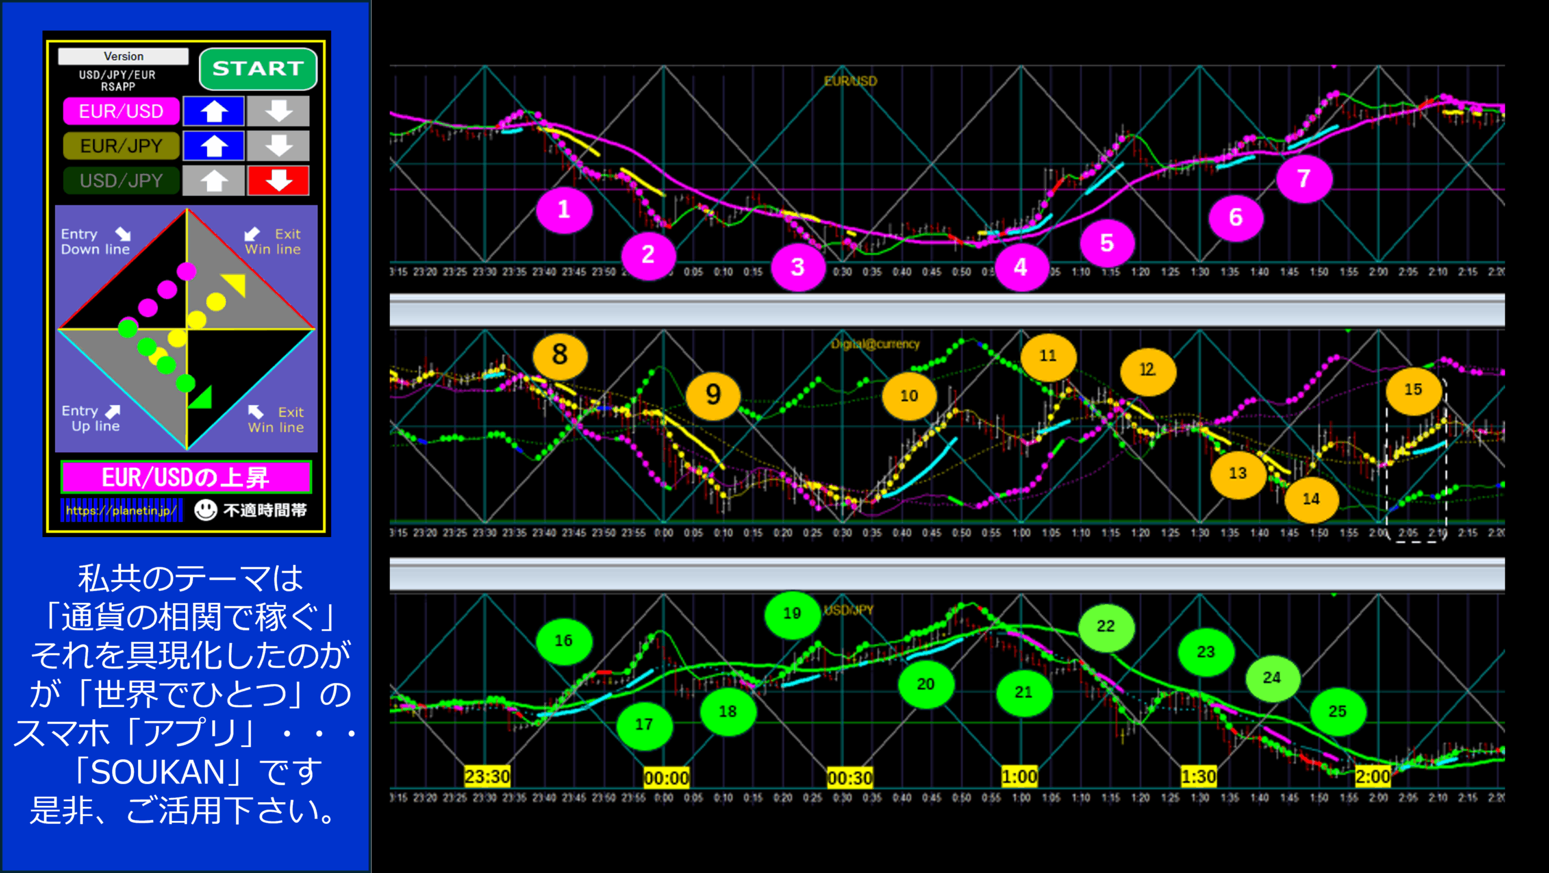Click orange marker 9 on middle chart
The height and width of the screenshot is (873, 1549).
click(x=713, y=395)
